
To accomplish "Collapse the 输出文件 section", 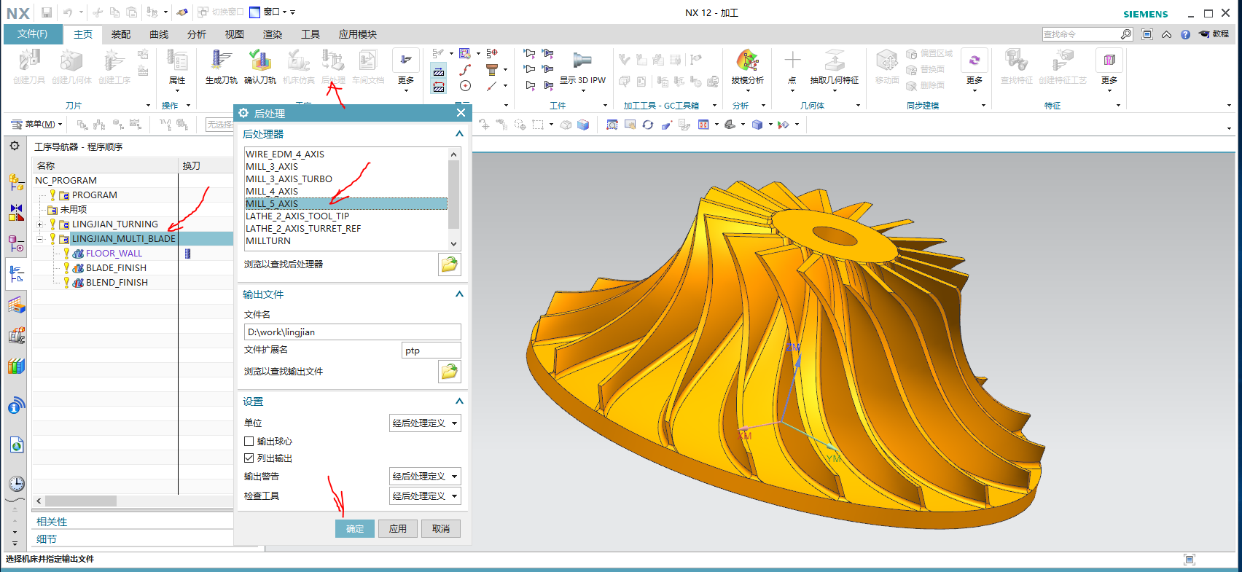I will coord(459,294).
